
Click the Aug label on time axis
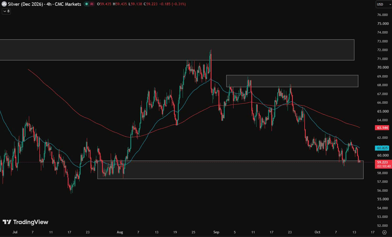click(x=120, y=232)
